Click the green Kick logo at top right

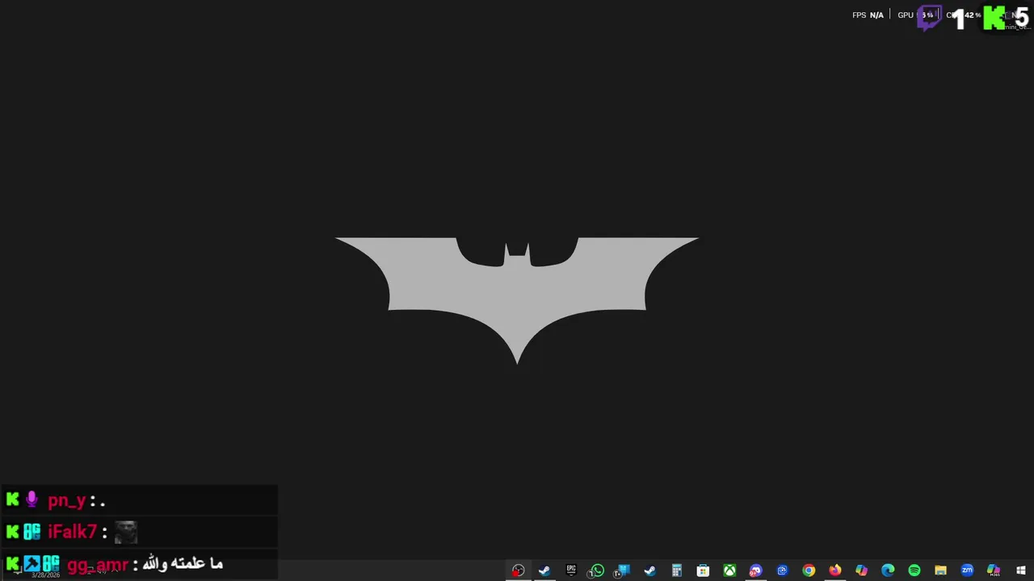click(x=994, y=18)
